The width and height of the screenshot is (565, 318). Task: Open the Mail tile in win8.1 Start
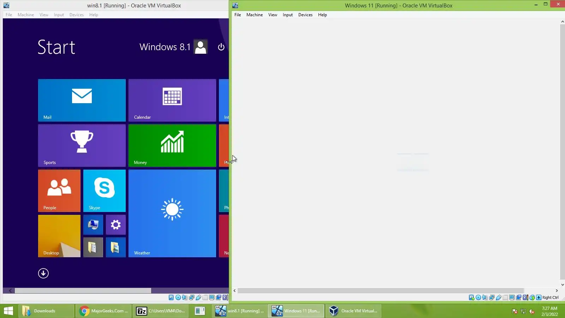pyautogui.click(x=82, y=100)
